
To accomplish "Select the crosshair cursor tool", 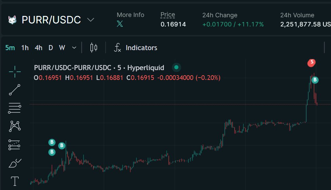I will pos(15,71).
